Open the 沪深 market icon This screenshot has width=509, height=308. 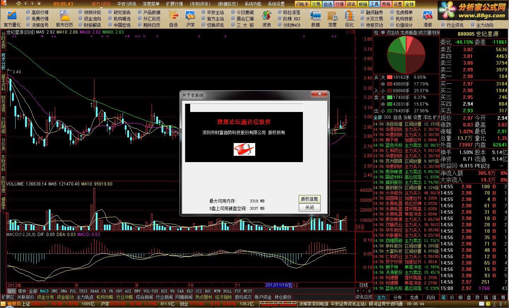[x=190, y=18]
